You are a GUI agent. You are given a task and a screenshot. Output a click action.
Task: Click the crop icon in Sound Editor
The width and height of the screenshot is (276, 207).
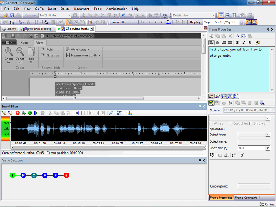(x=103, y=113)
